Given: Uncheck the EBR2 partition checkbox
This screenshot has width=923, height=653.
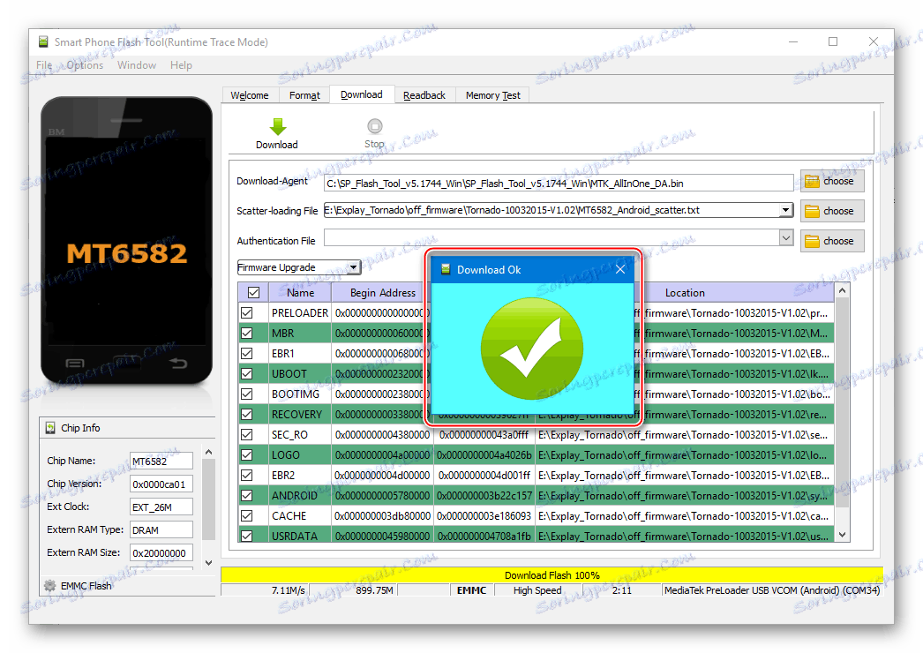Looking at the screenshot, I should tap(247, 475).
